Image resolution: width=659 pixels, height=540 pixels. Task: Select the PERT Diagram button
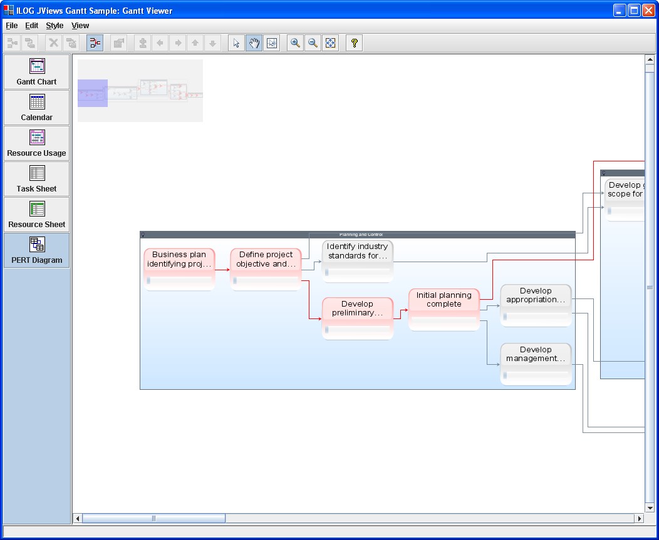36,250
